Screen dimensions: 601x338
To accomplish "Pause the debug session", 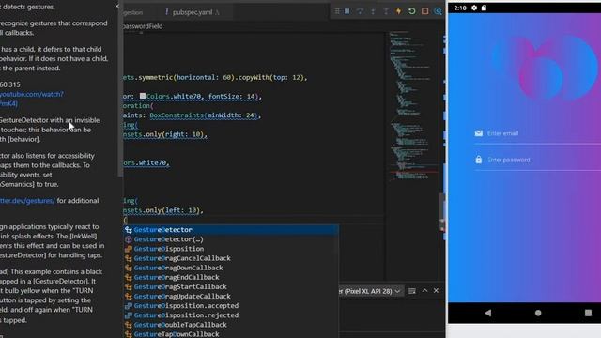I will (347, 11).
